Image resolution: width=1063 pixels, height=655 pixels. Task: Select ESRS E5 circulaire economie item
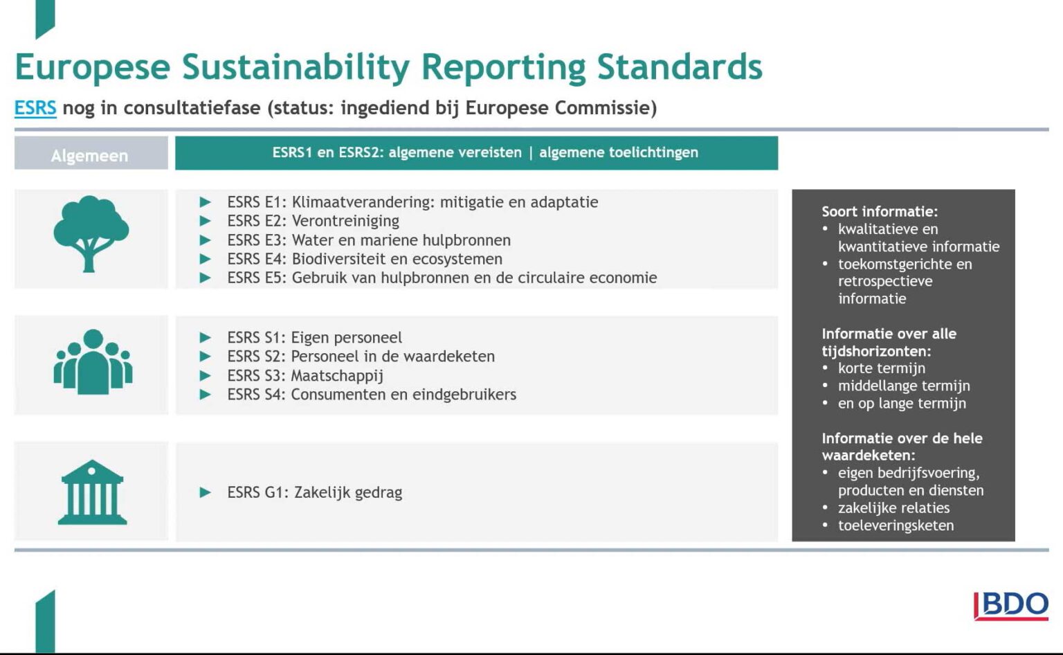[442, 278]
